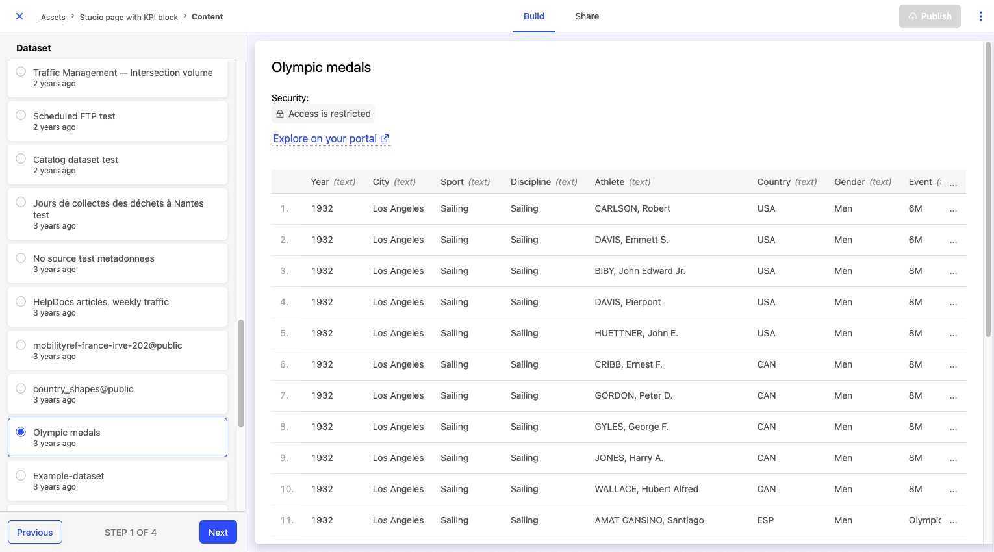
Task: Switch to the Build tab
Action: [x=533, y=16]
